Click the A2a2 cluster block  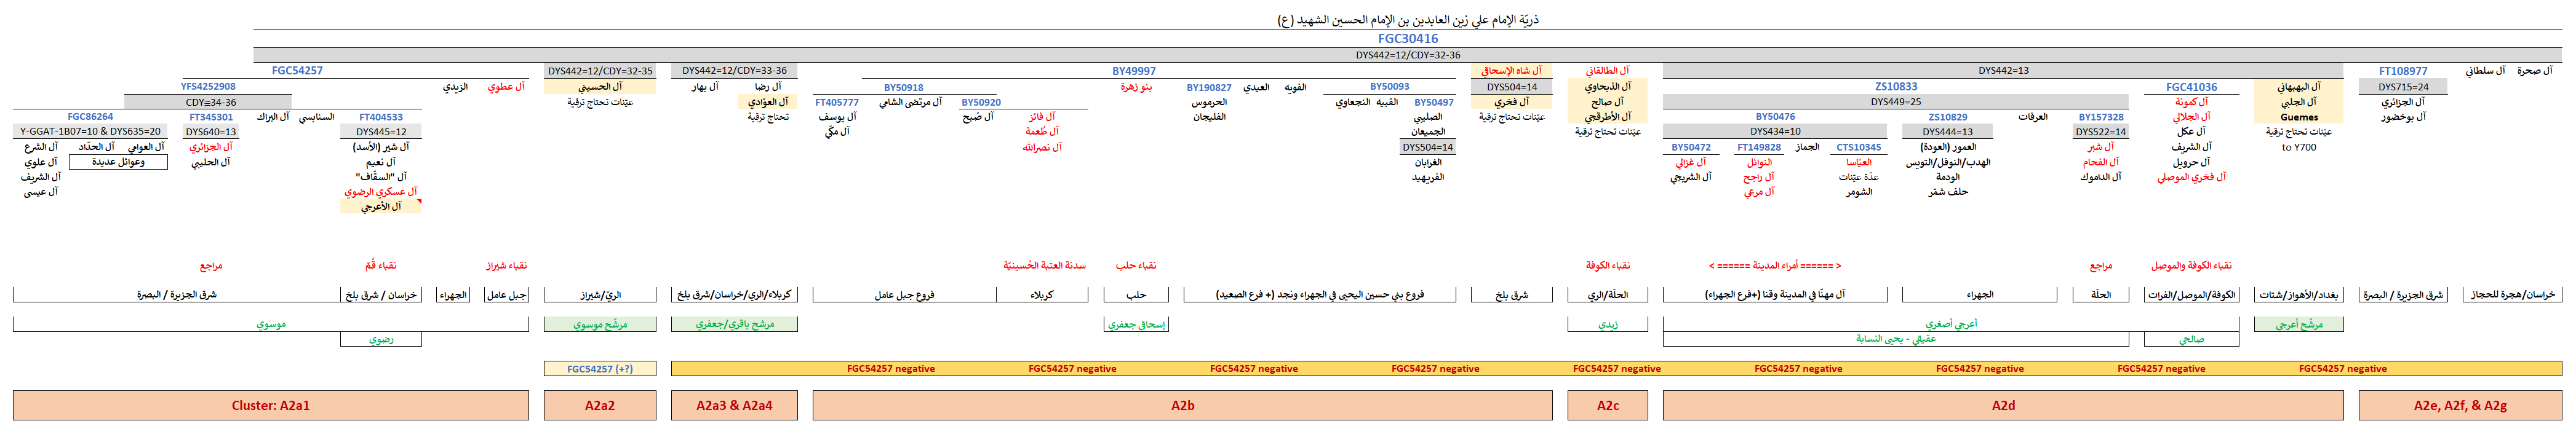[x=599, y=405]
